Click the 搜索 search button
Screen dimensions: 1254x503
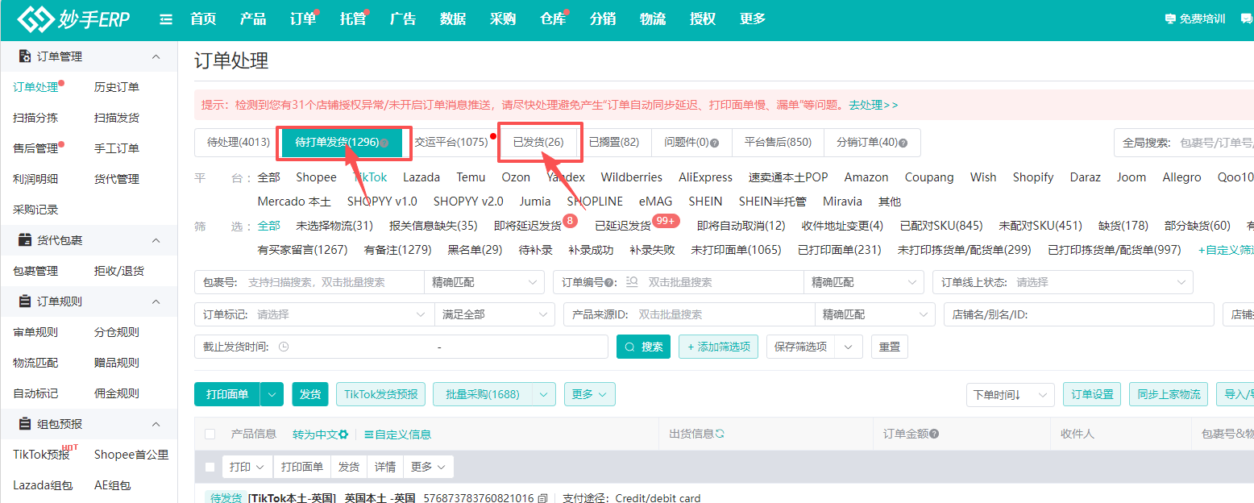(644, 347)
